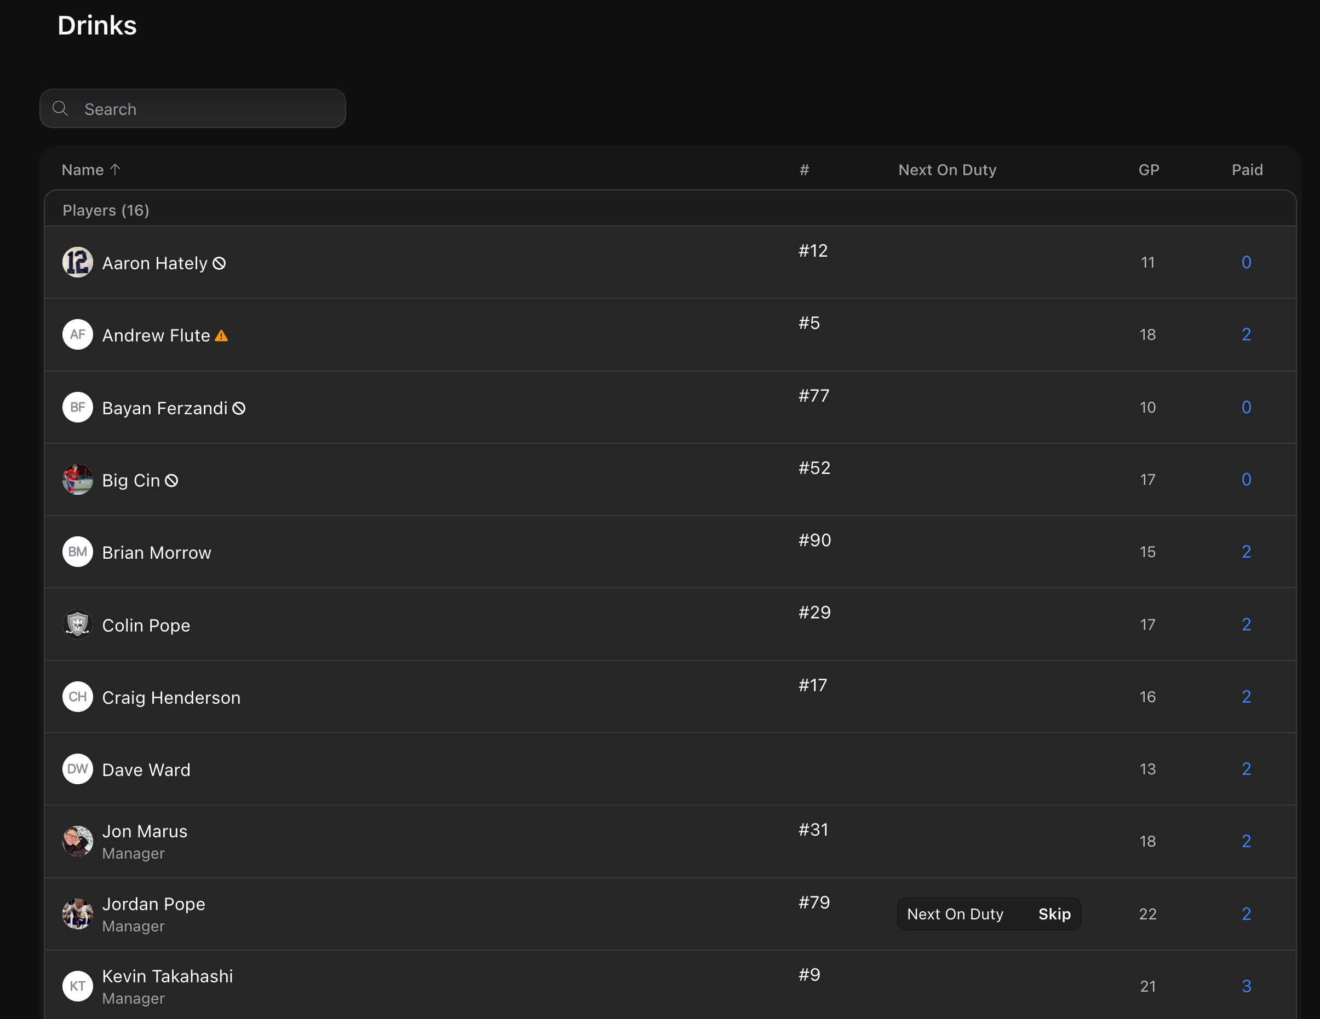This screenshot has height=1019, width=1320.
Task: Open Andrew Flute's paid count link
Action: 1246,334
